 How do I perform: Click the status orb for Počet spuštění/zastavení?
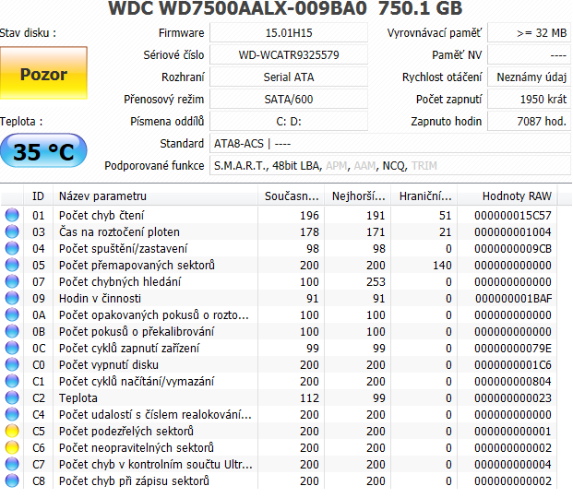click(12, 248)
